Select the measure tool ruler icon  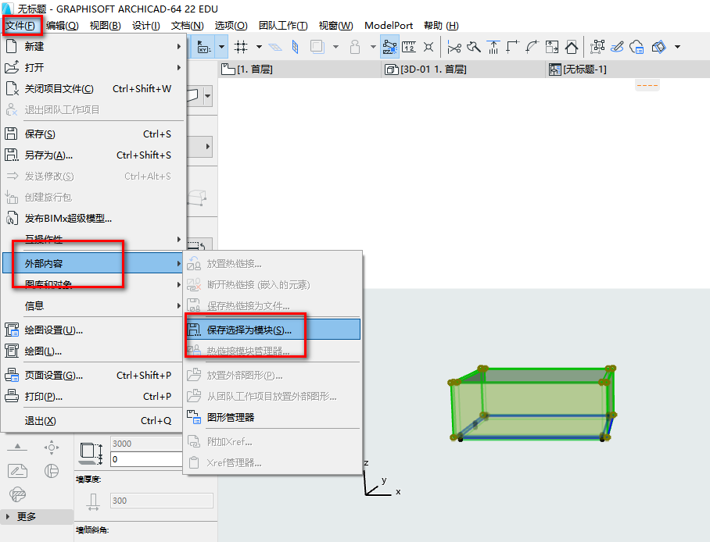409,47
